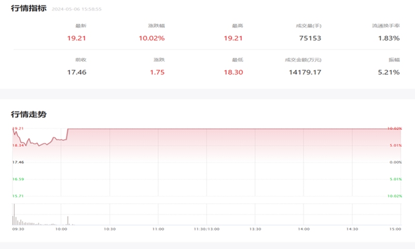Screen dimensions: 415x249
Task: Click the 行情走势 section heading
Action: [x=29, y=114]
